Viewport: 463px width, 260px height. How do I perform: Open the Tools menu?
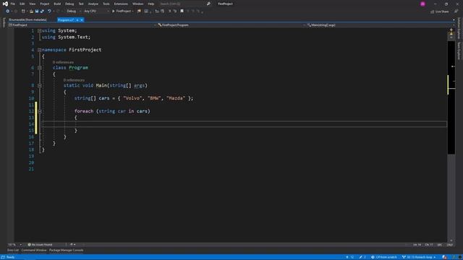click(106, 4)
